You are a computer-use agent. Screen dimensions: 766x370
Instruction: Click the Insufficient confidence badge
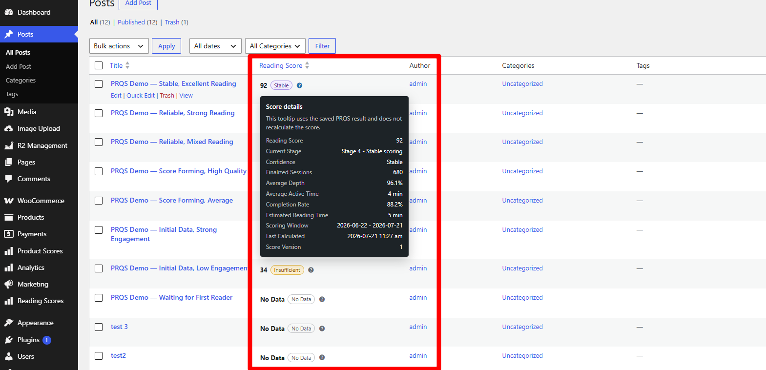(287, 270)
